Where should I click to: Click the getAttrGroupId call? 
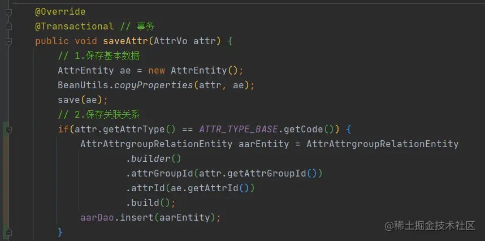pyautogui.click(x=267, y=174)
